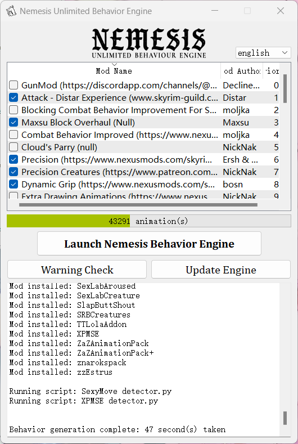This screenshot has height=444, width=298.
Task: Toggle sort arrow above Mod Name
Action: pyautogui.click(x=114, y=65)
